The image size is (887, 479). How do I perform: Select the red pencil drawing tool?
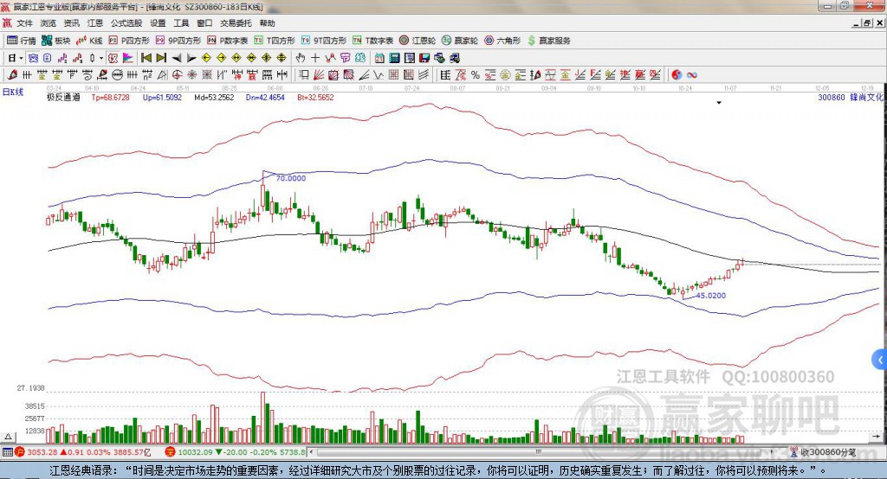[x=12, y=74]
